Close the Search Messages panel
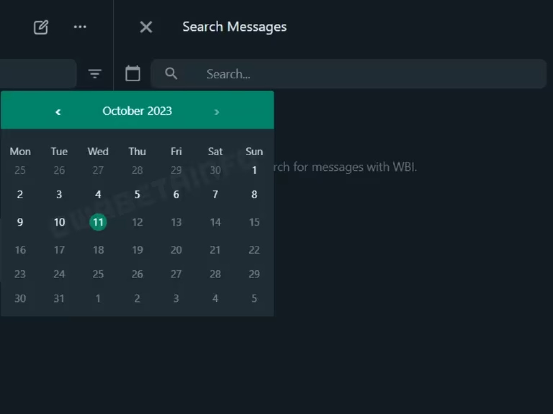Image resolution: width=553 pixels, height=414 pixels. click(x=146, y=27)
